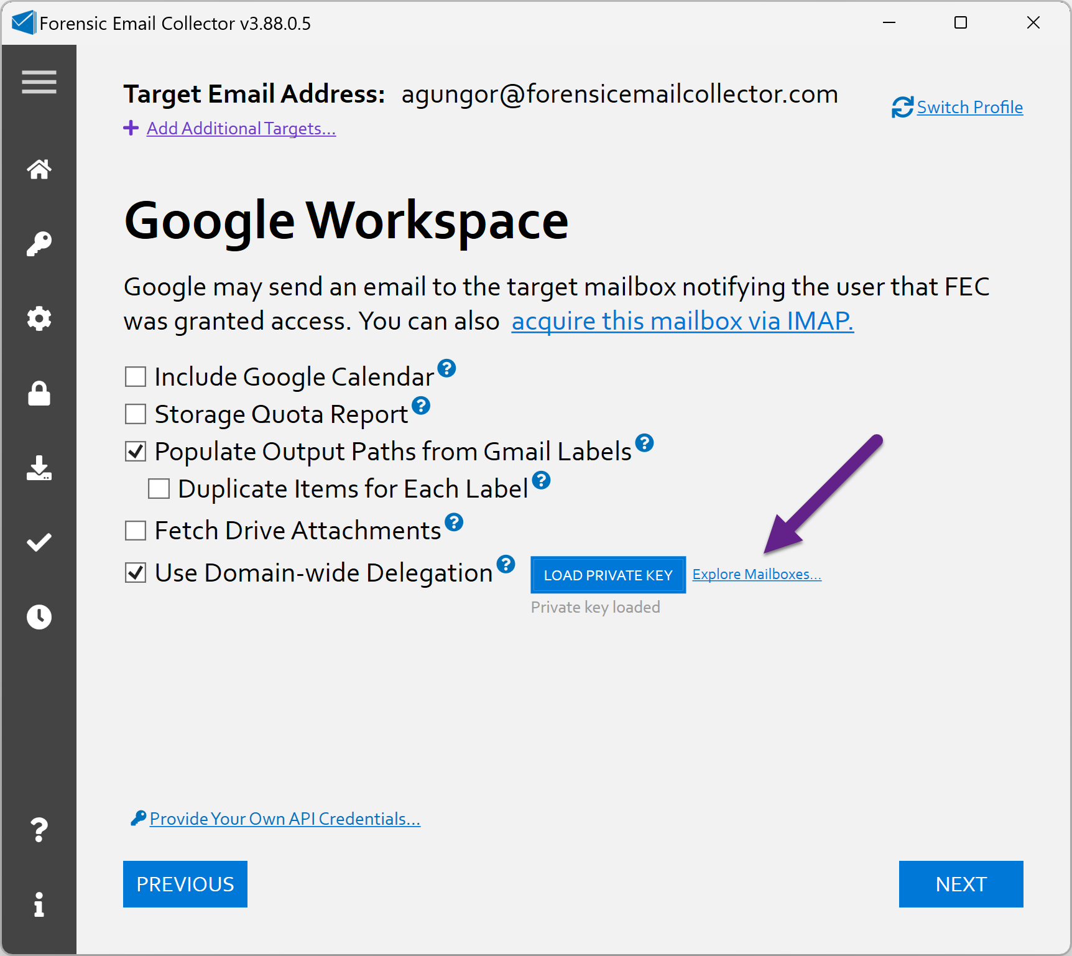Screen dimensions: 1072x956
Task: Click the plus icon for additional targets
Action: (131, 128)
